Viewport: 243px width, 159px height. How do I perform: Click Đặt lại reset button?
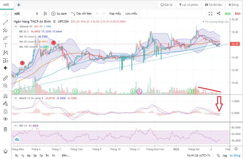coord(167,5)
